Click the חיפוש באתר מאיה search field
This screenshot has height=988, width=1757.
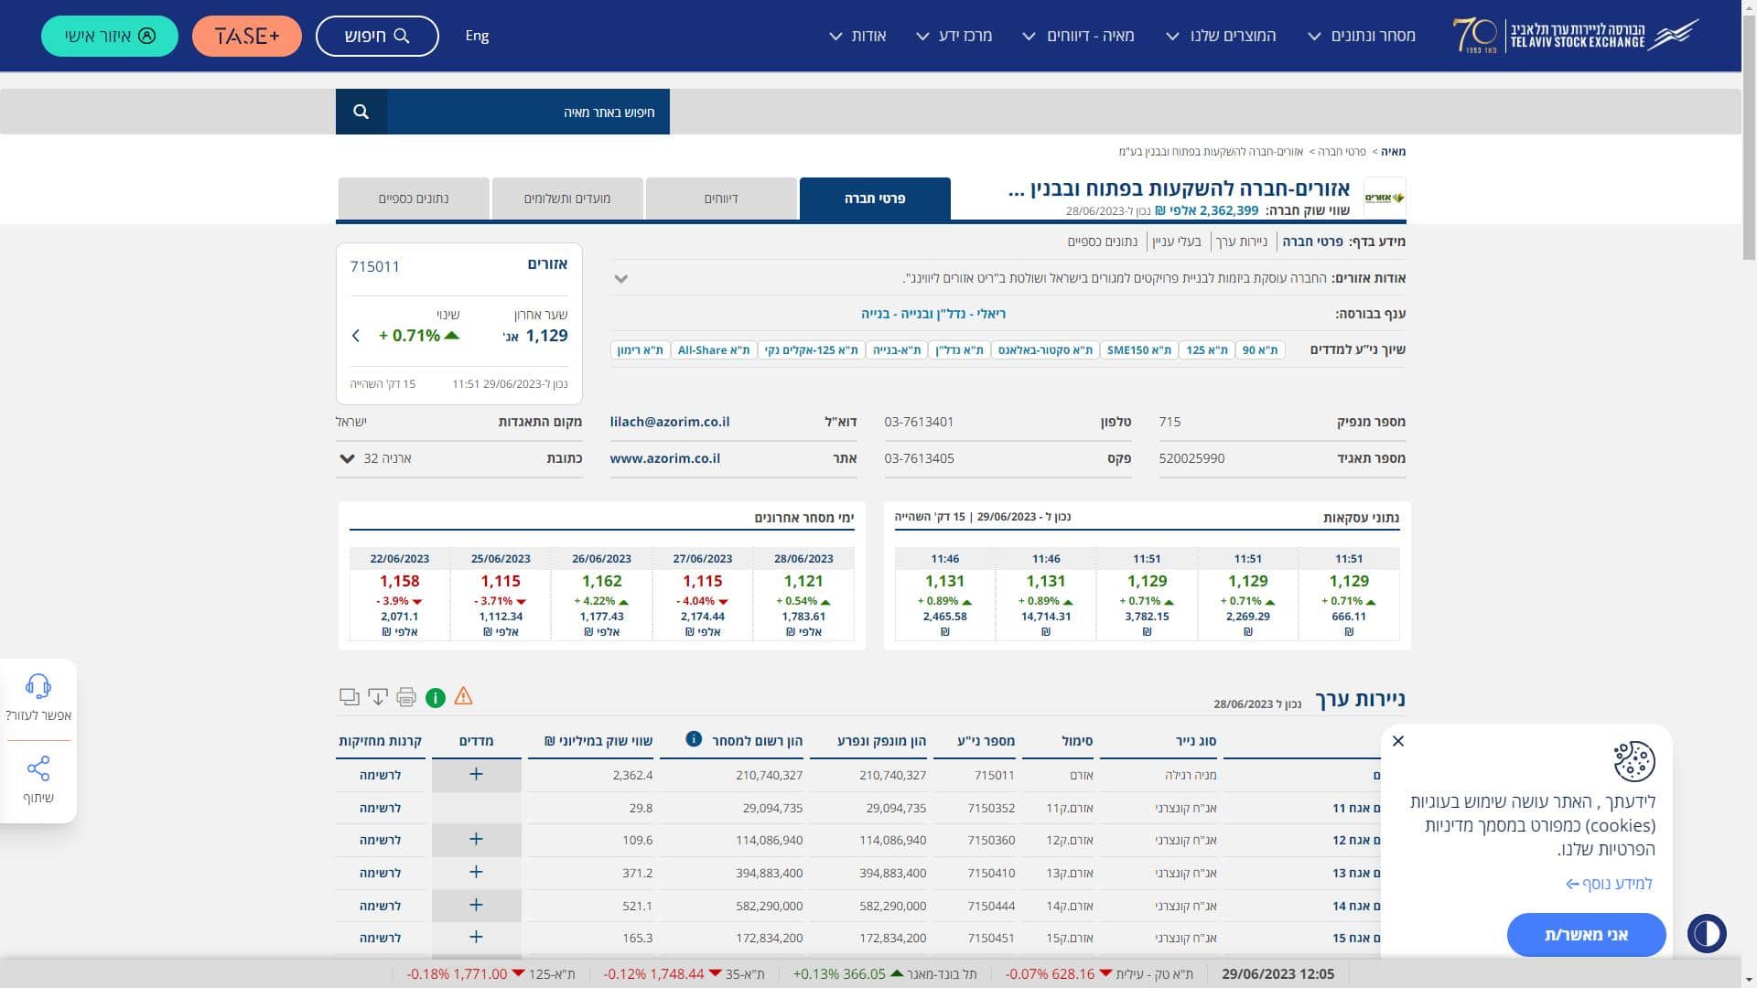point(528,112)
